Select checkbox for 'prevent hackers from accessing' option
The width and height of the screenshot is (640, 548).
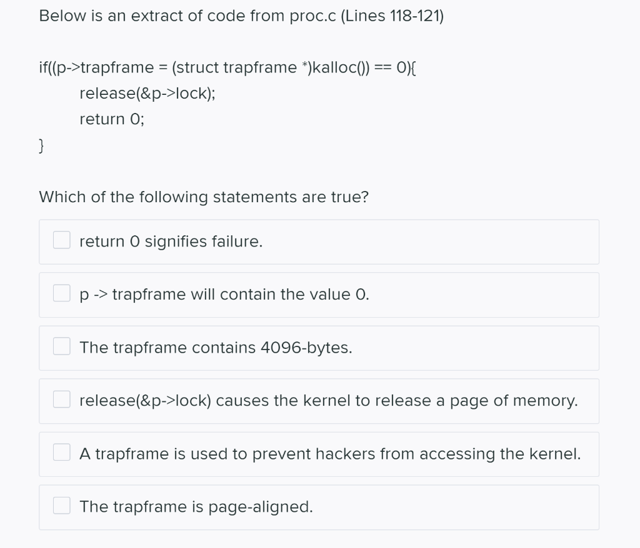61,454
